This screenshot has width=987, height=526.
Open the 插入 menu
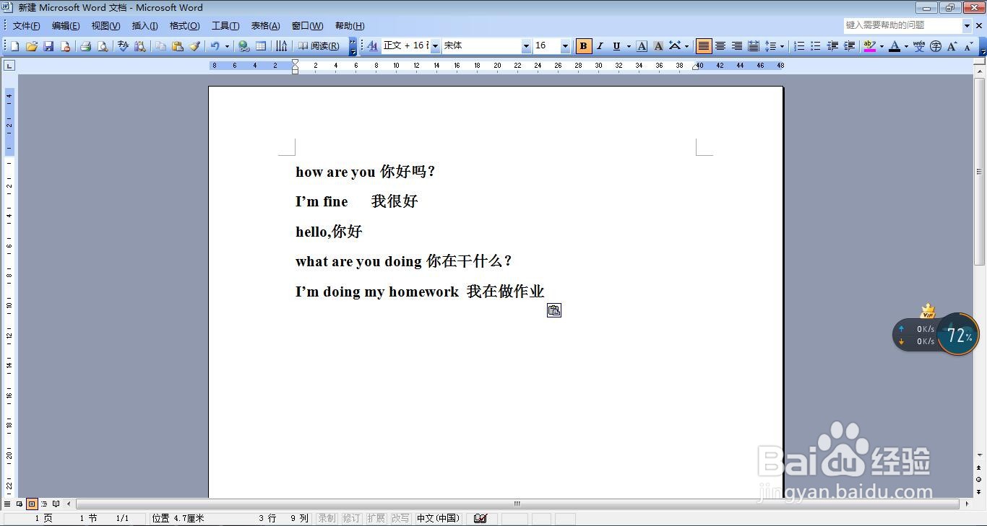(x=145, y=25)
